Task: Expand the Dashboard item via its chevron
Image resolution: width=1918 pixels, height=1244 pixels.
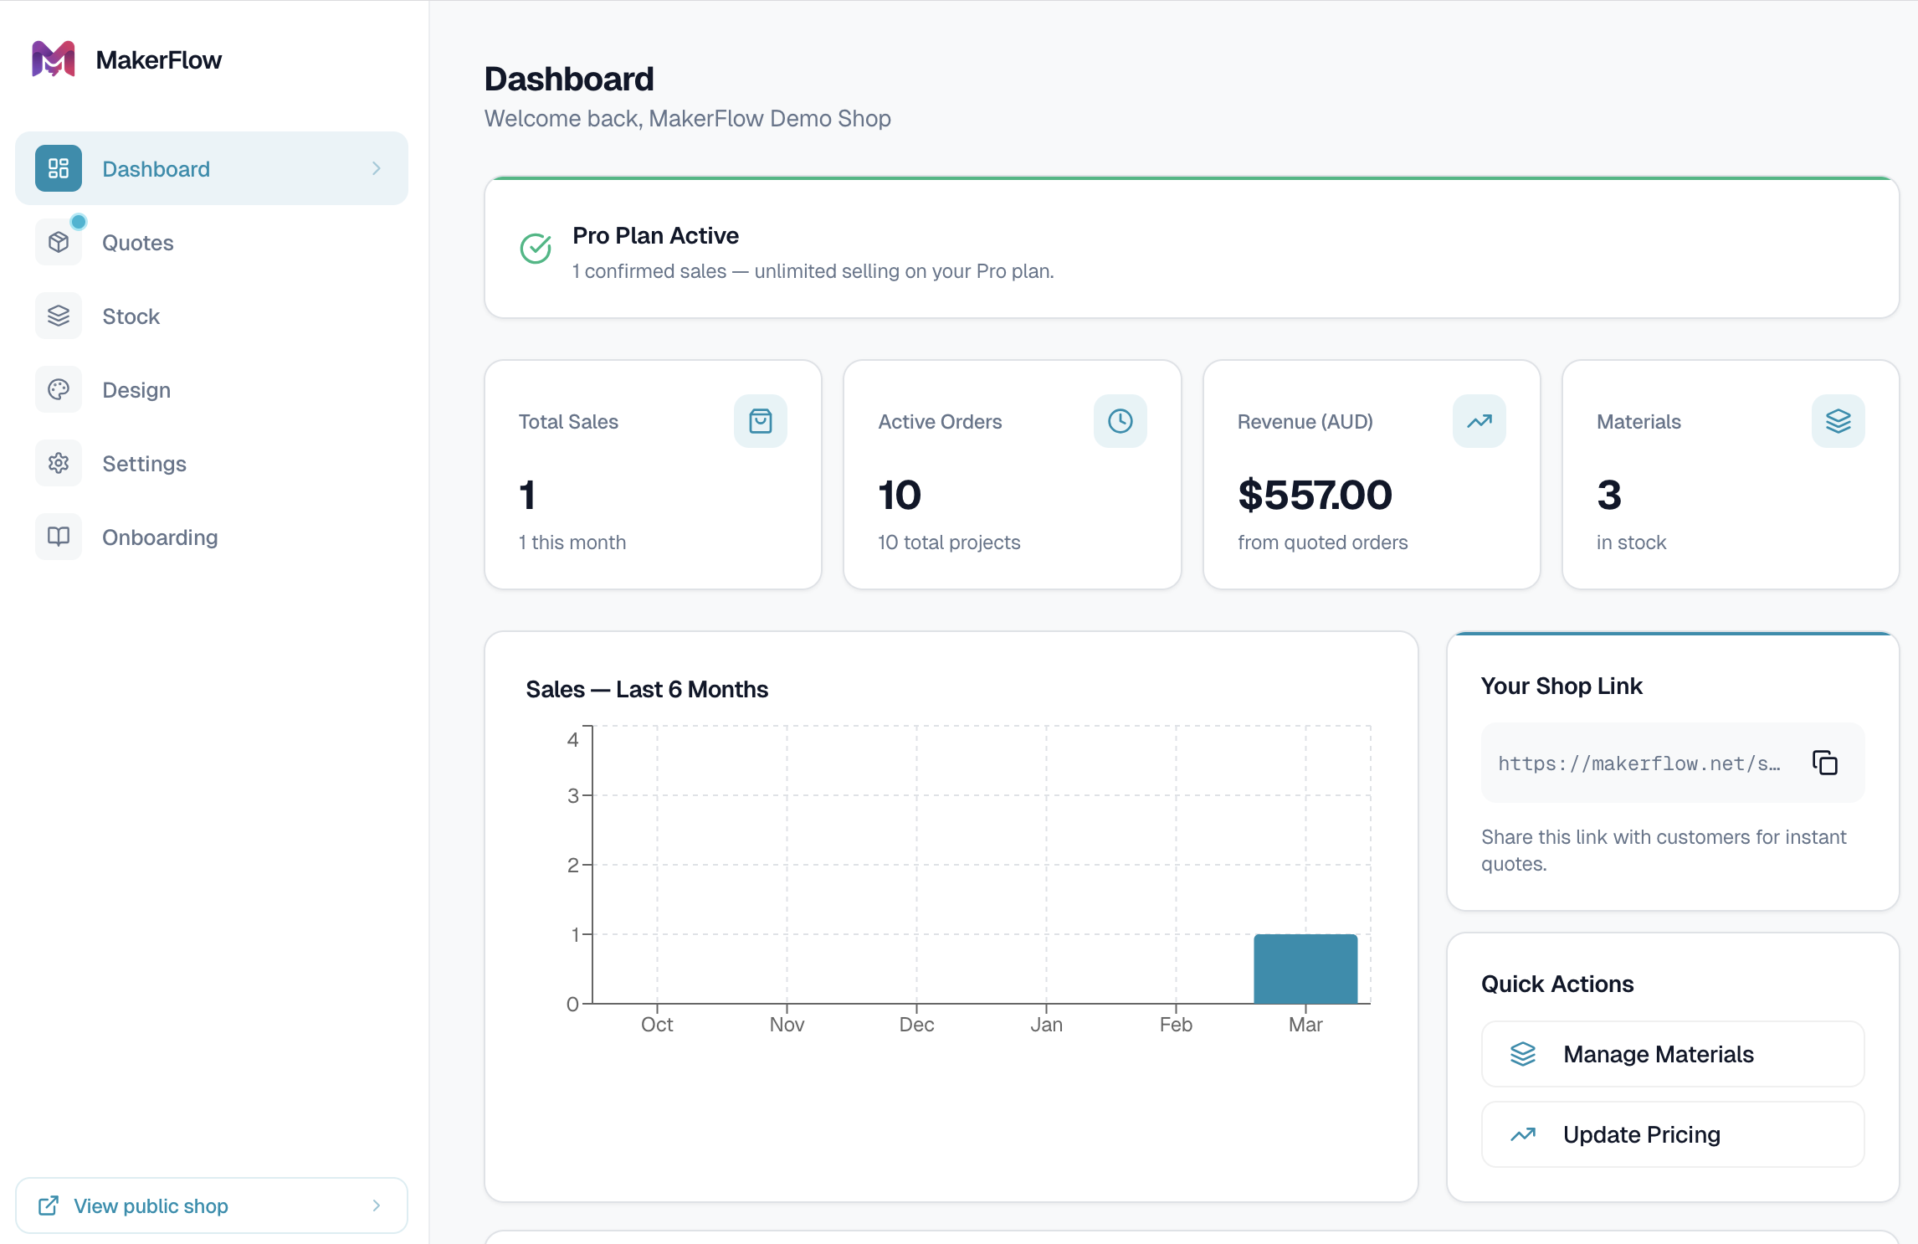Action: pyautogui.click(x=377, y=168)
